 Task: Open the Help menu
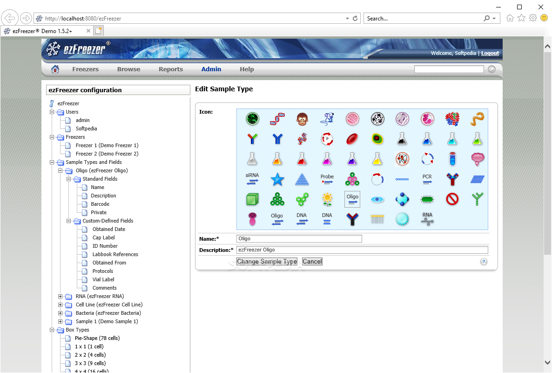pyautogui.click(x=247, y=69)
